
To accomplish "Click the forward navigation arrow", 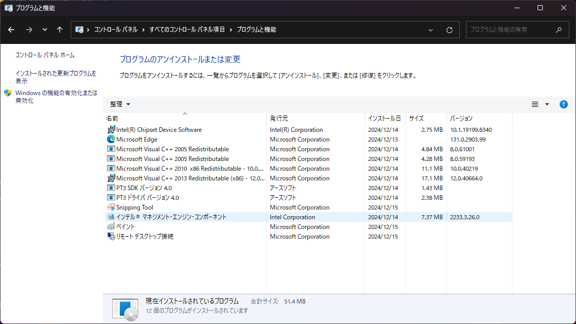I will (29, 30).
